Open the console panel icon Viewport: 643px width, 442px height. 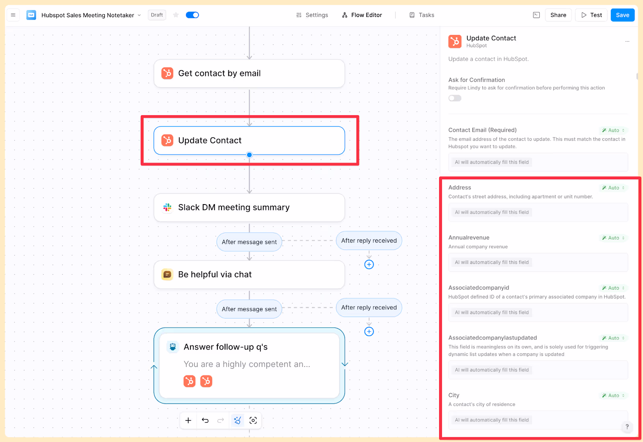coord(536,15)
